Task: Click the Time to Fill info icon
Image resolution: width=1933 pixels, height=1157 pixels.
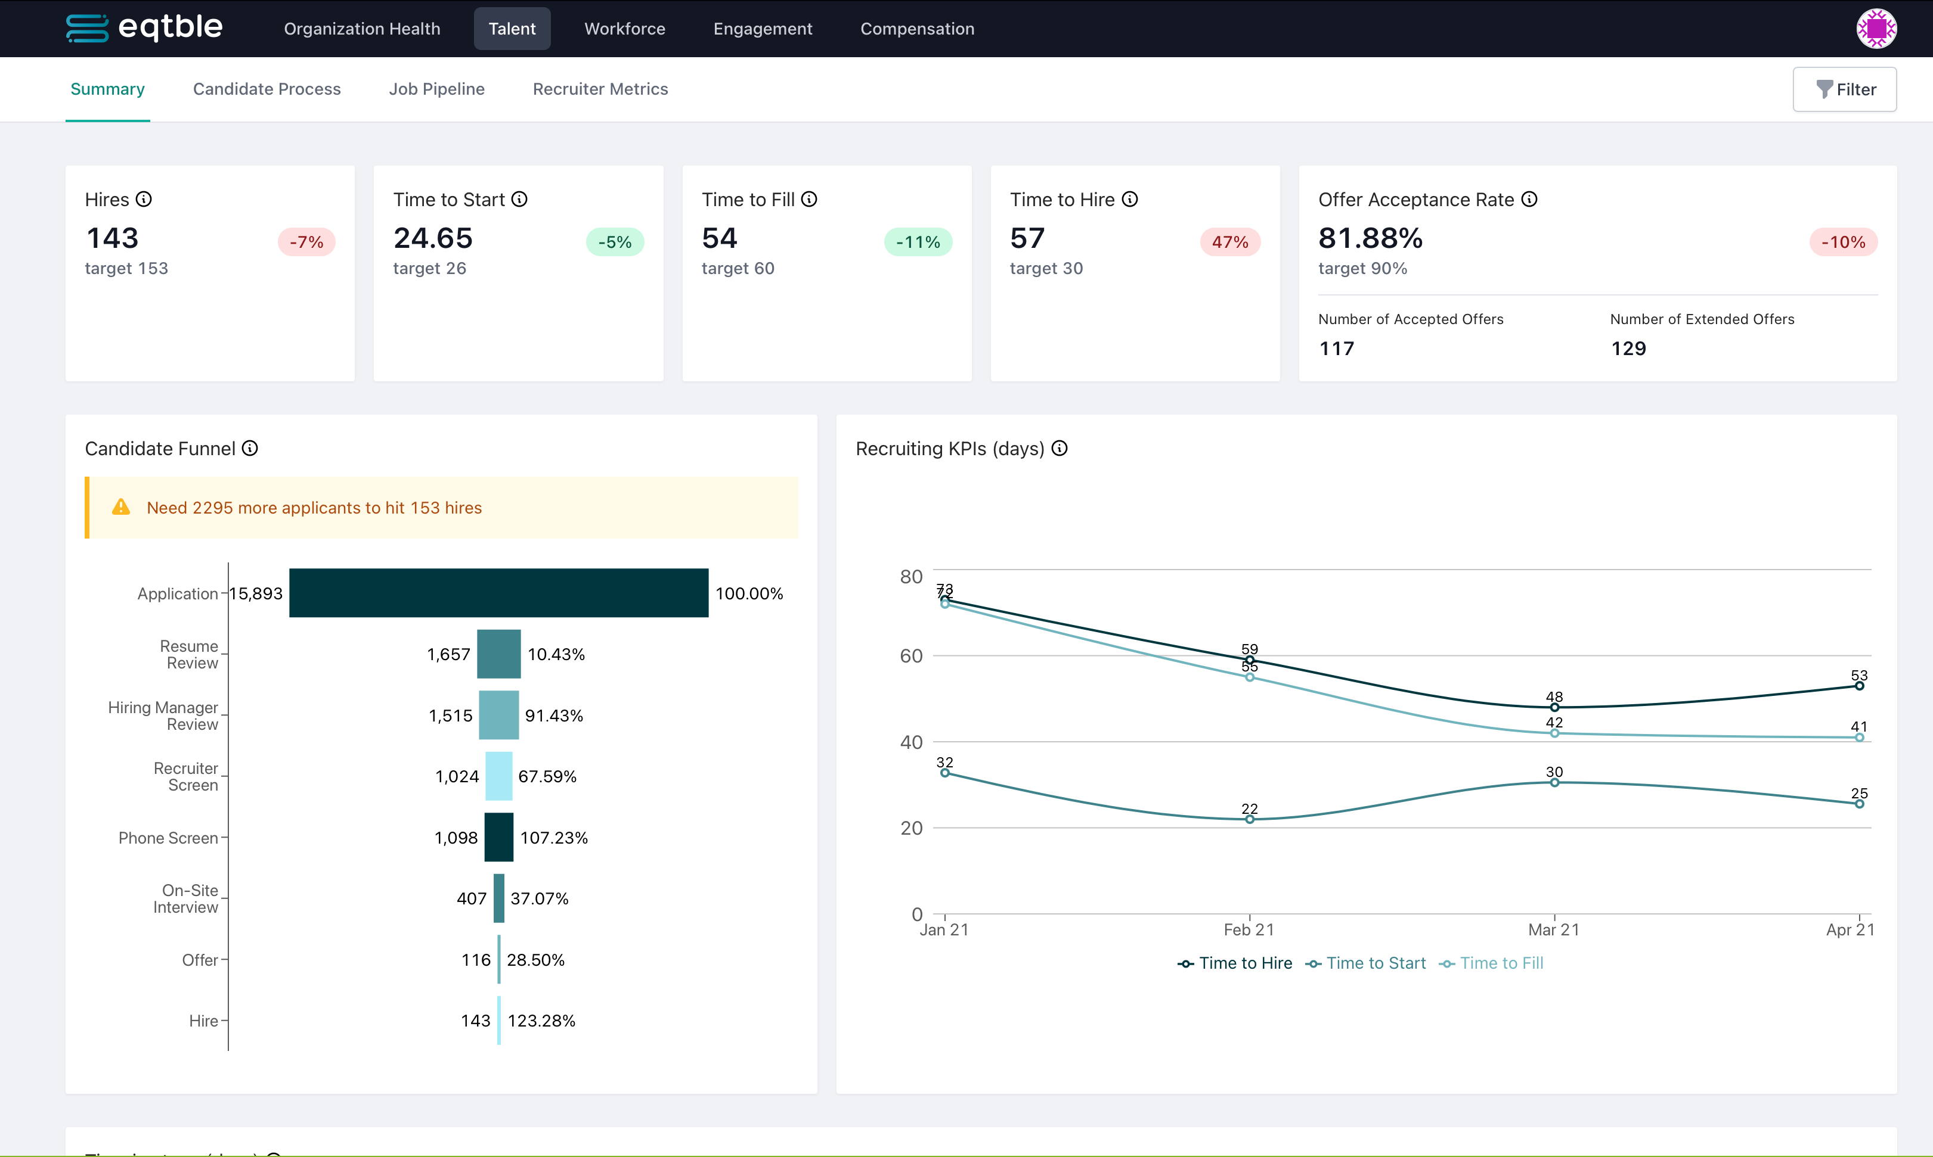Action: click(809, 200)
